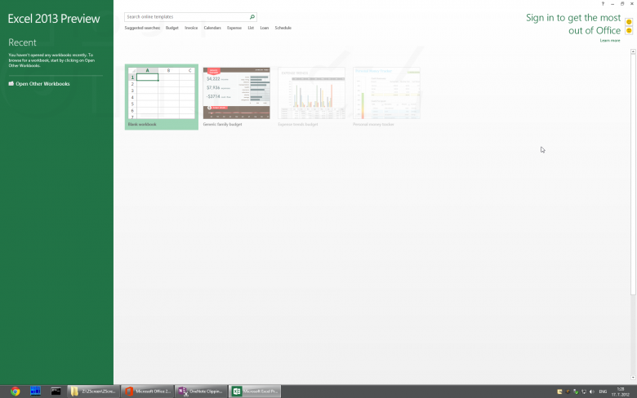Open the blue striped app taskbar icon
Viewport: 637px width, 398px height.
35,391
